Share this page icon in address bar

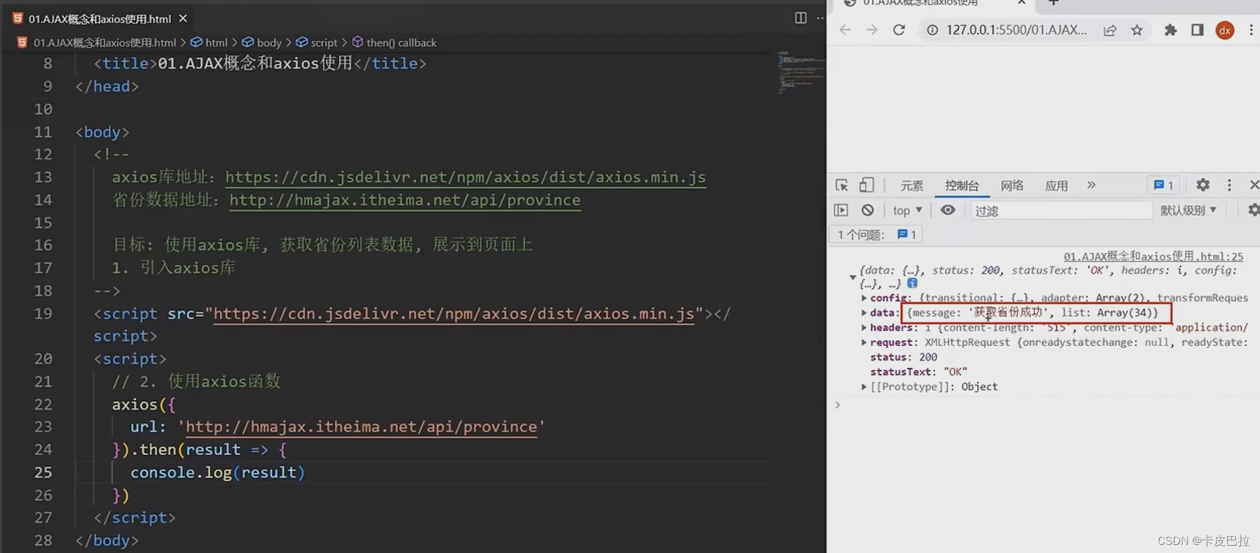click(1110, 30)
